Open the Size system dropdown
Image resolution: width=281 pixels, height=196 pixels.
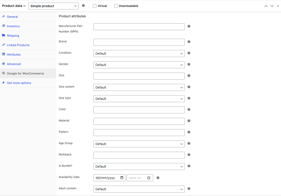coord(139,88)
